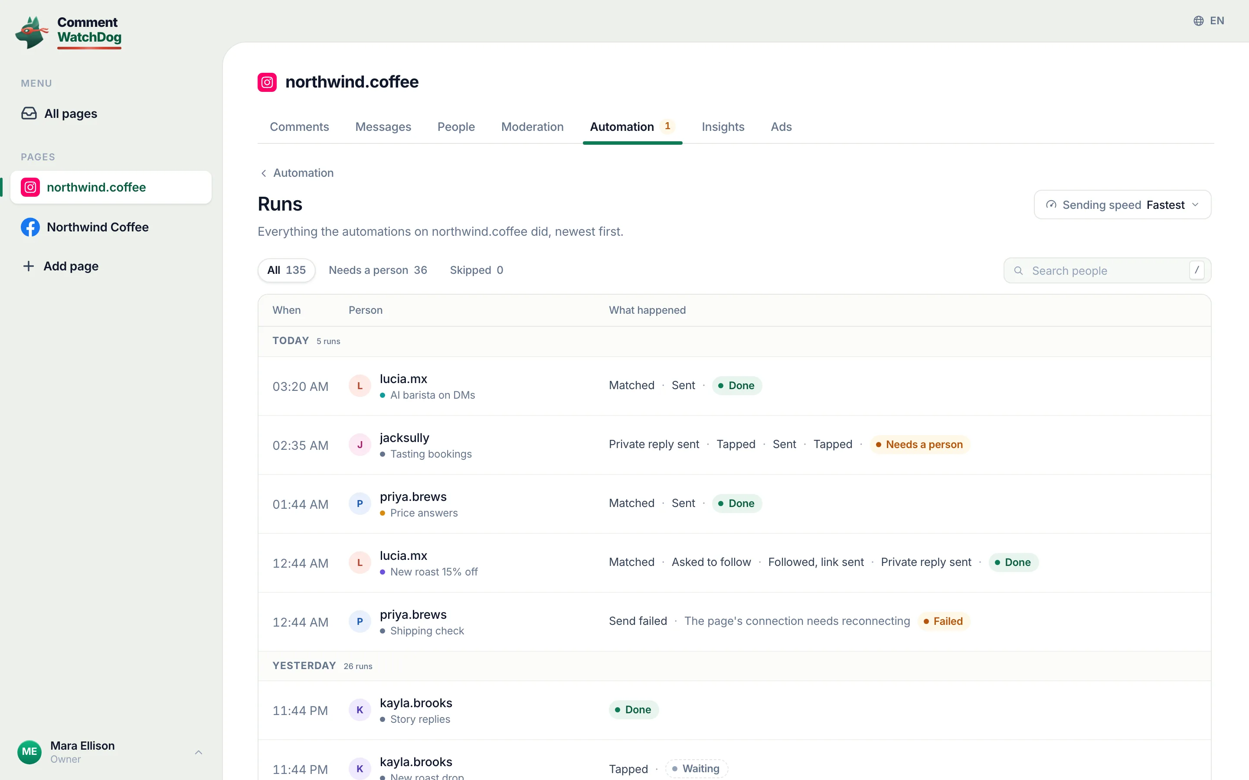This screenshot has height=780, width=1249.
Task: Filter by Needs a person 36
Action: (x=378, y=270)
